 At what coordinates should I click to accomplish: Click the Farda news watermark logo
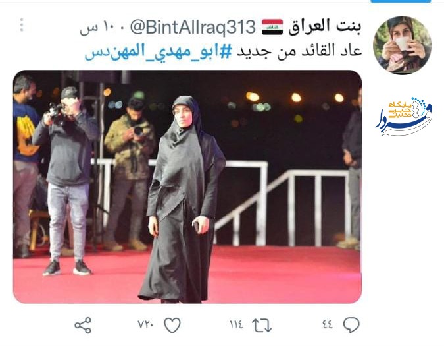coord(404,117)
